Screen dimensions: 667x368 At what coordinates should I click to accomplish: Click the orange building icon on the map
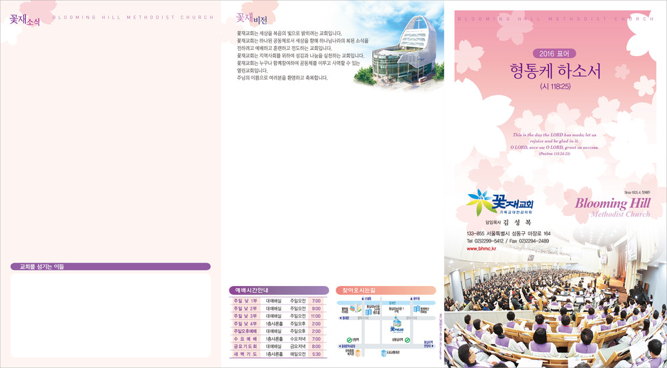point(360,352)
